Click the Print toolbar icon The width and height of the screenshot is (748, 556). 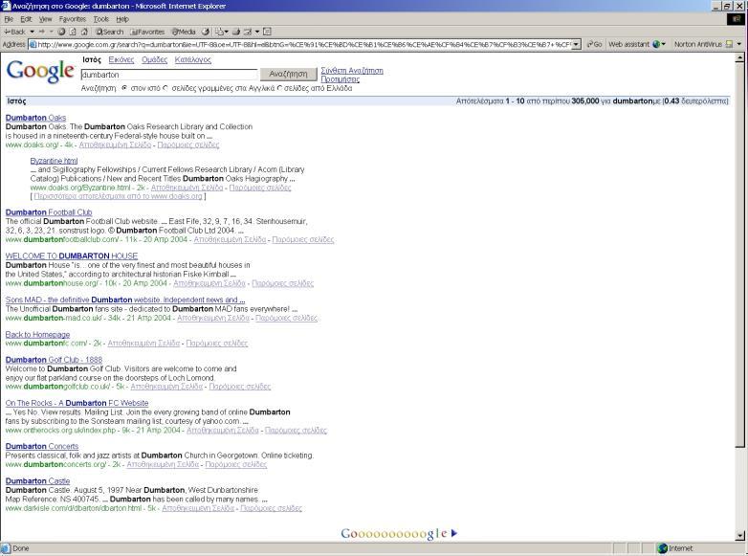[x=236, y=32]
